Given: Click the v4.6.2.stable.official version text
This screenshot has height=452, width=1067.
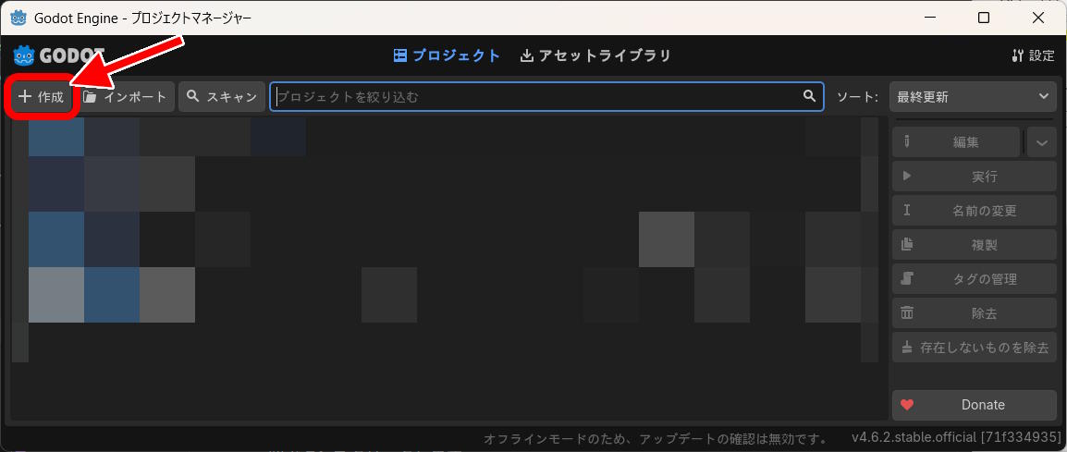Looking at the screenshot, I should click(955, 436).
